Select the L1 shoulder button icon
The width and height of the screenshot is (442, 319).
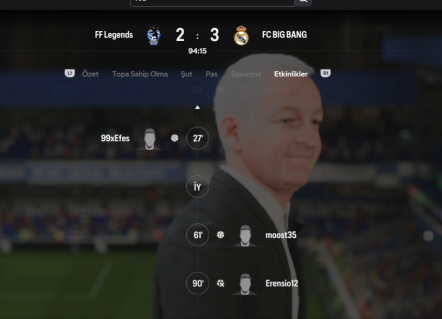pos(70,73)
